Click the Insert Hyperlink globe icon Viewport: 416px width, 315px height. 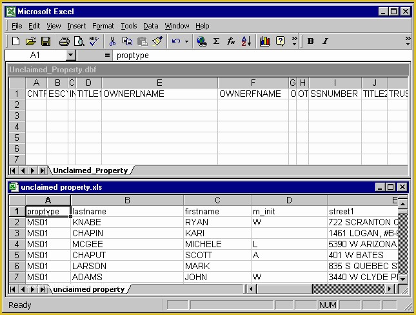(202, 41)
